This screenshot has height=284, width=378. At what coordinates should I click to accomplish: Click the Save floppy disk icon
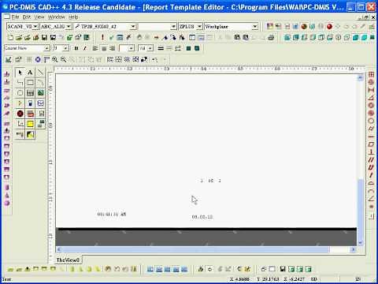click(44, 38)
